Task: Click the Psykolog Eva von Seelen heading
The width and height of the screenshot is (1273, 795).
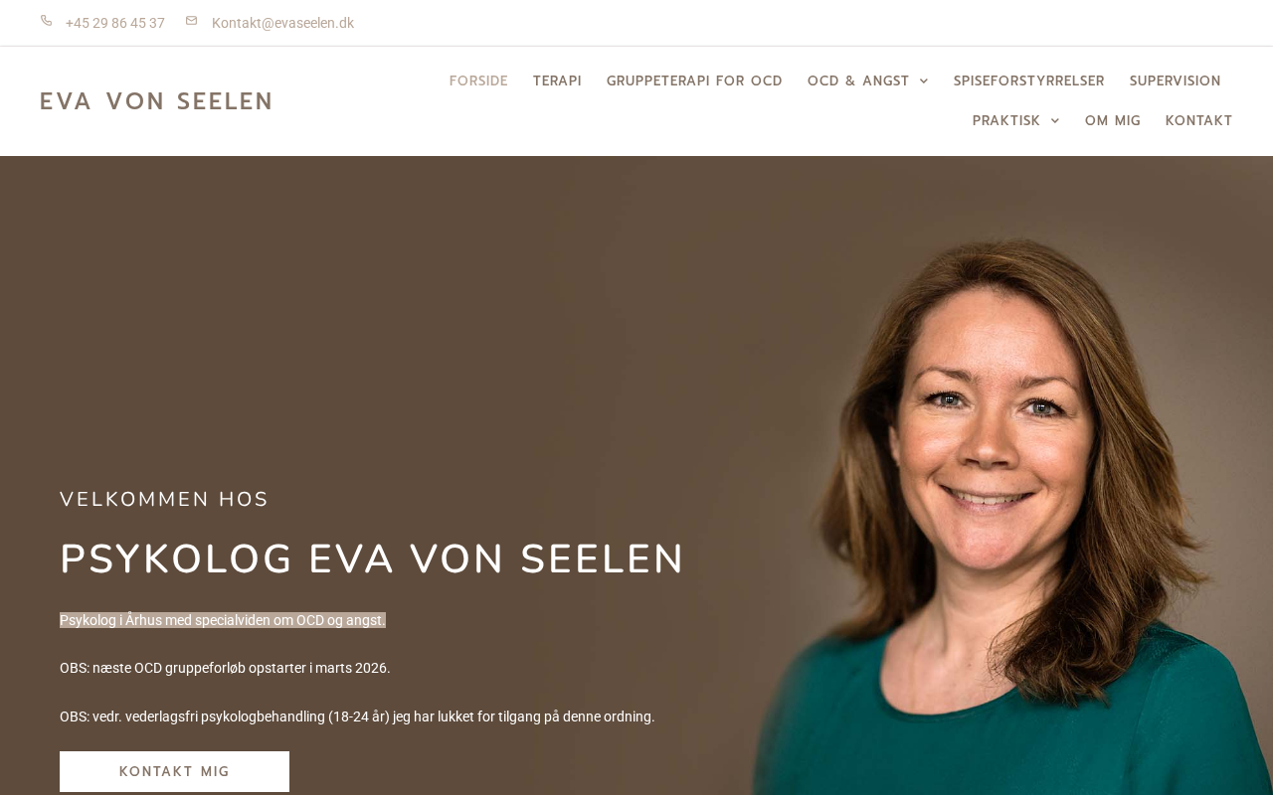Action: click(372, 559)
